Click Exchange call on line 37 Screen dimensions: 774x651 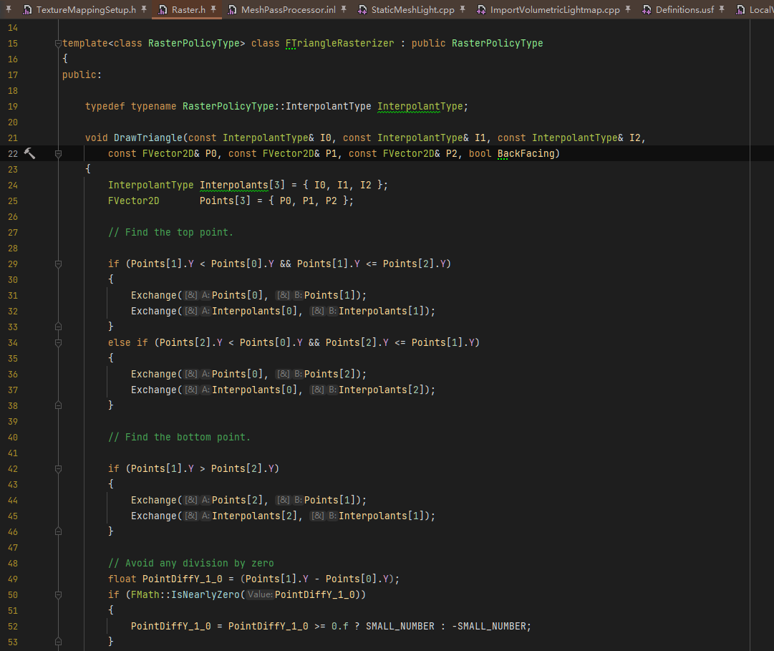tap(153, 390)
